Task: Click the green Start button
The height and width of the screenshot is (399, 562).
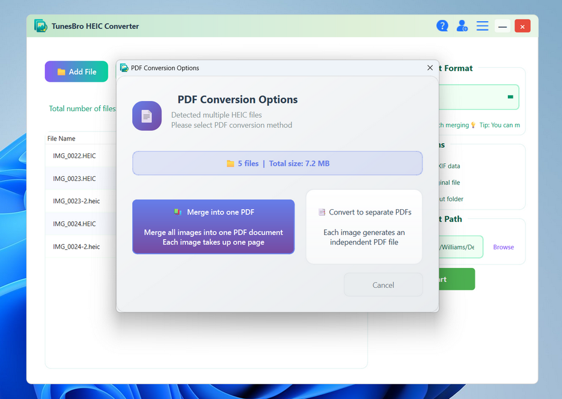Action: 457,279
